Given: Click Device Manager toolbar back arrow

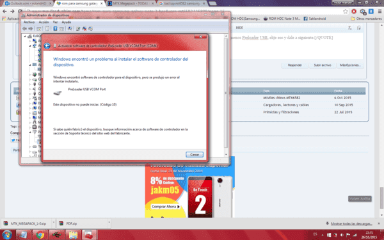Looking at the screenshot, I should 24,29.
